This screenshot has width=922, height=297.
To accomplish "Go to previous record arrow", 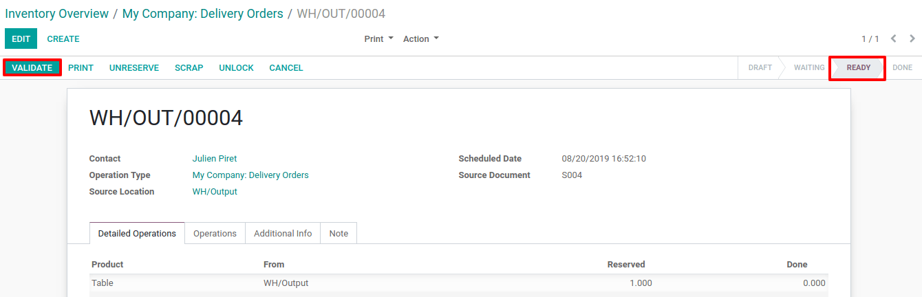I will click(893, 39).
